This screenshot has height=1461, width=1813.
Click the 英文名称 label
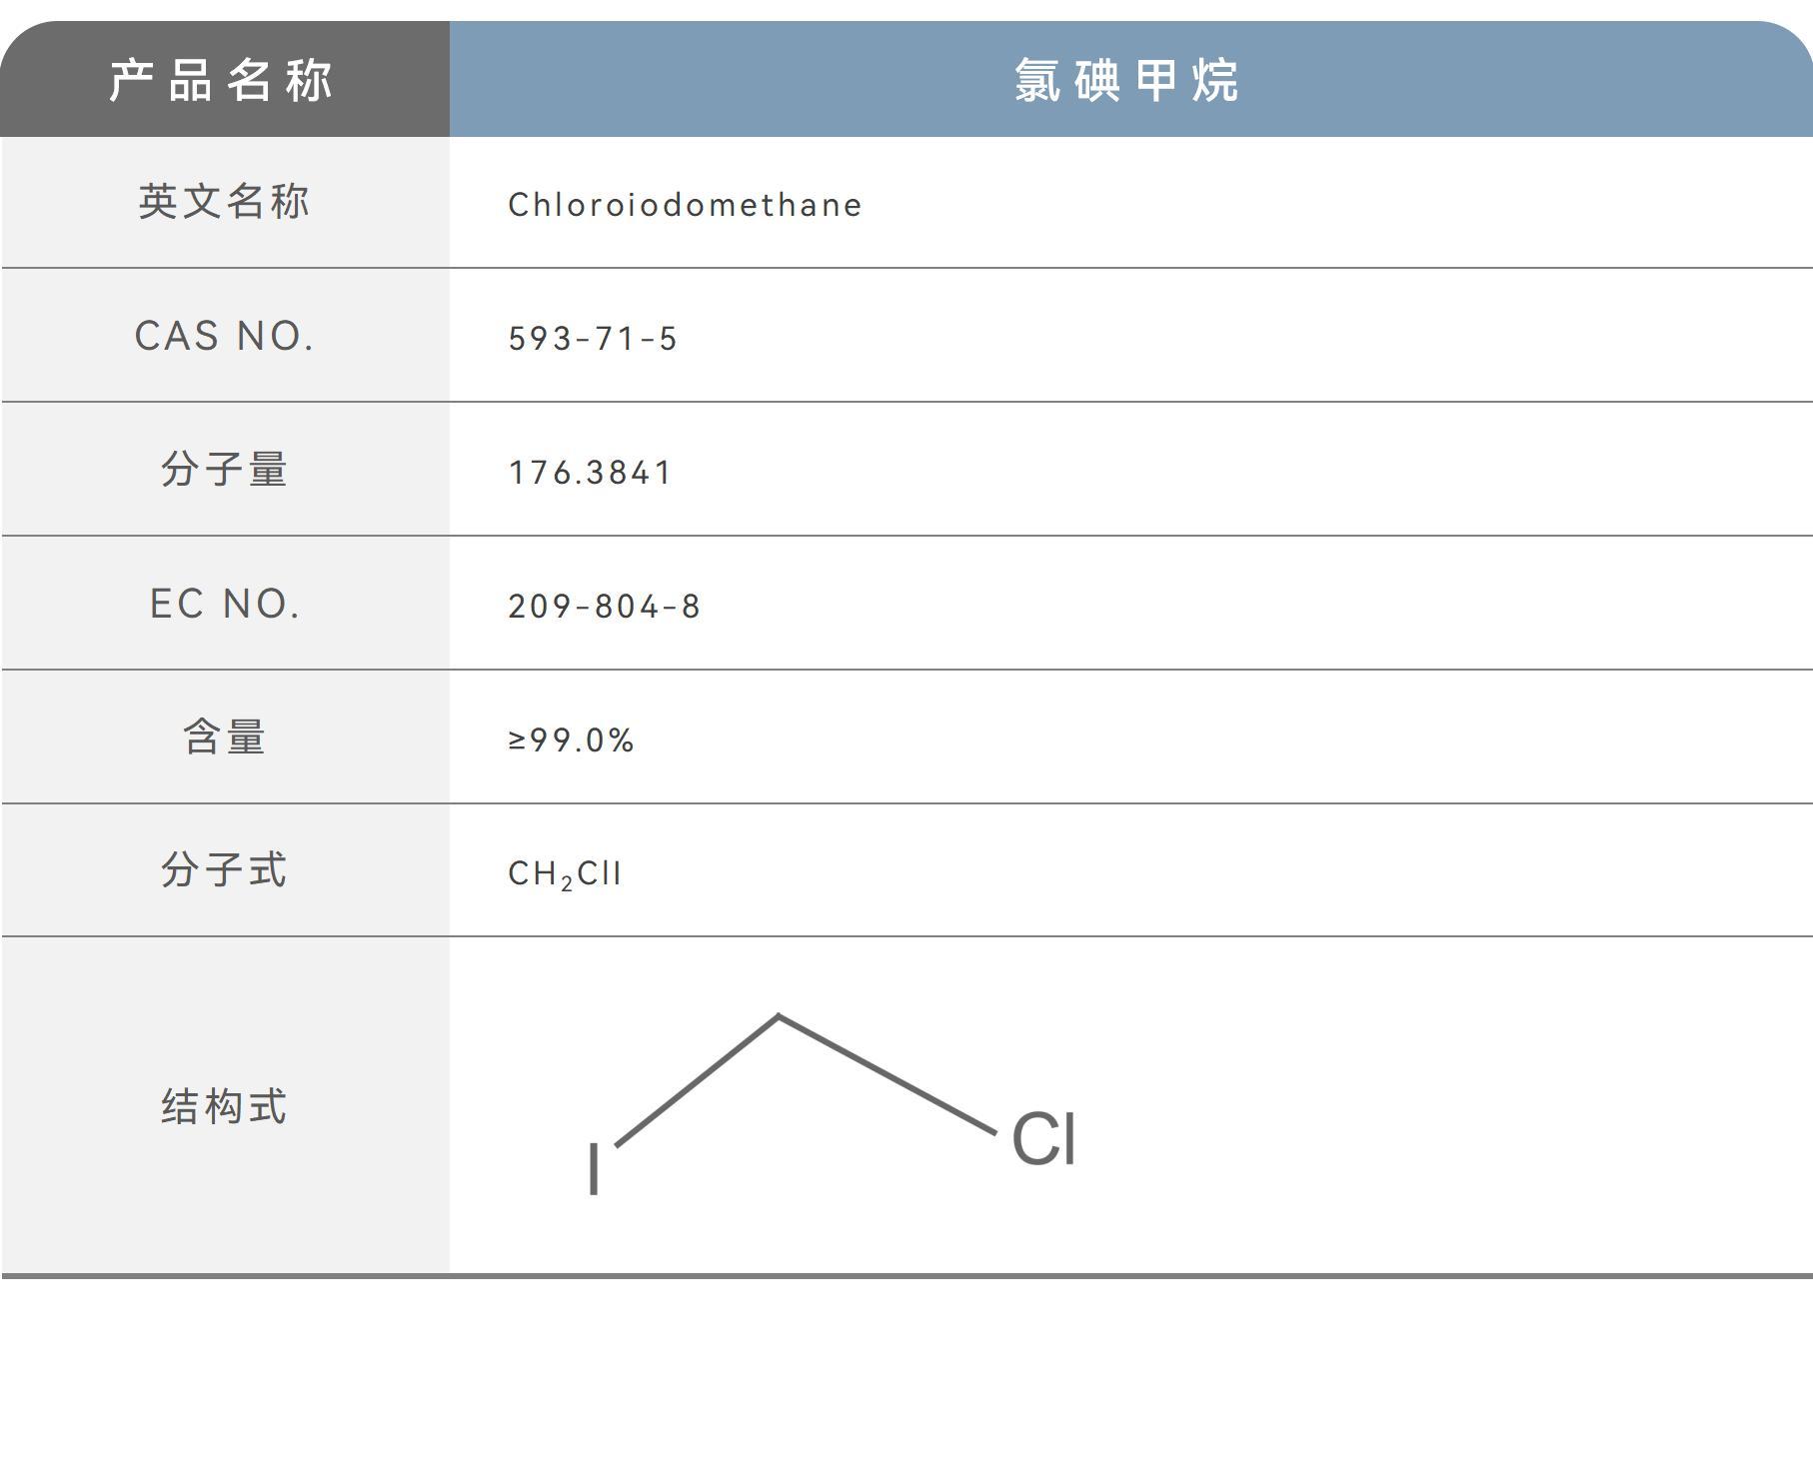[x=224, y=202]
